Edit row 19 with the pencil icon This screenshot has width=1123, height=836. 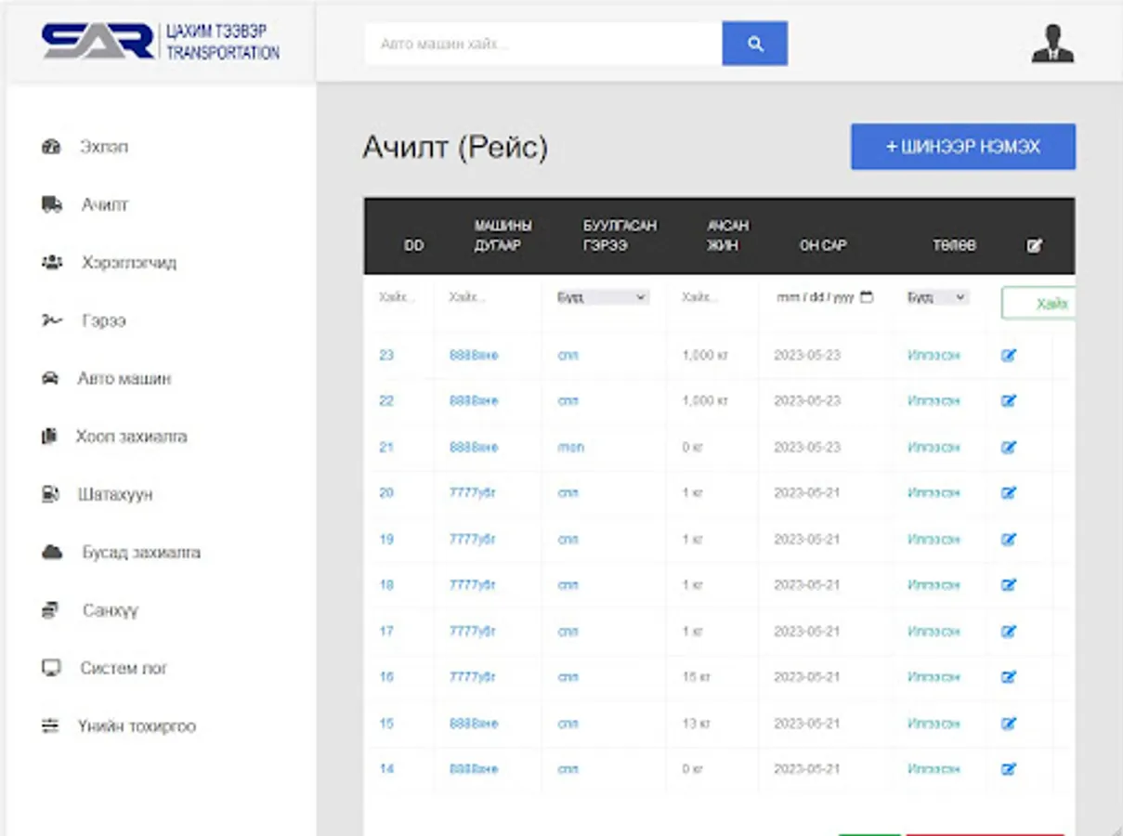pos(1009,539)
